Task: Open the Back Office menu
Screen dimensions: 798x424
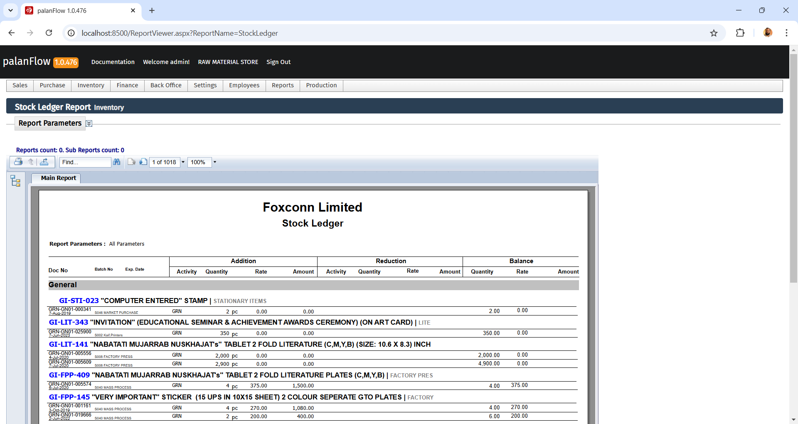Action: point(166,85)
